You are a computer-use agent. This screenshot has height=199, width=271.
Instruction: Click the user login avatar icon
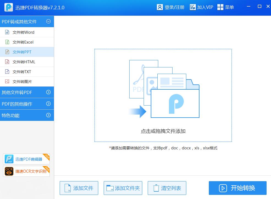pos(160,7)
